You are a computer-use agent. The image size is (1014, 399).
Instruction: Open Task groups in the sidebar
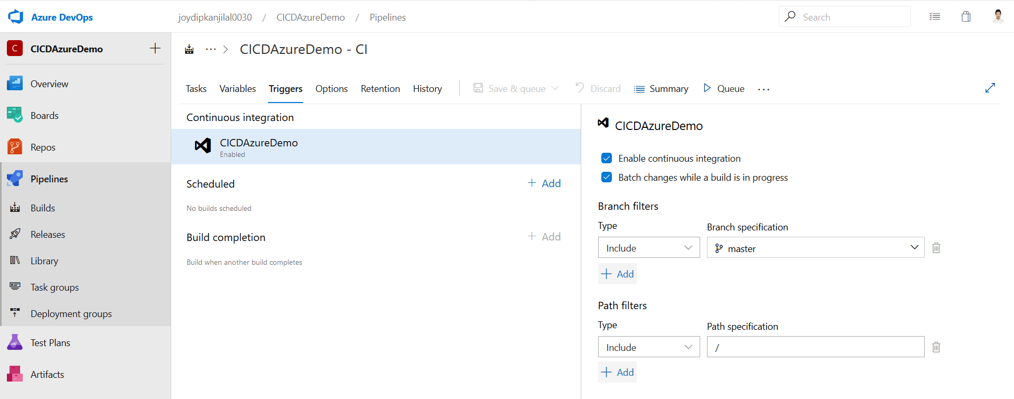[54, 287]
